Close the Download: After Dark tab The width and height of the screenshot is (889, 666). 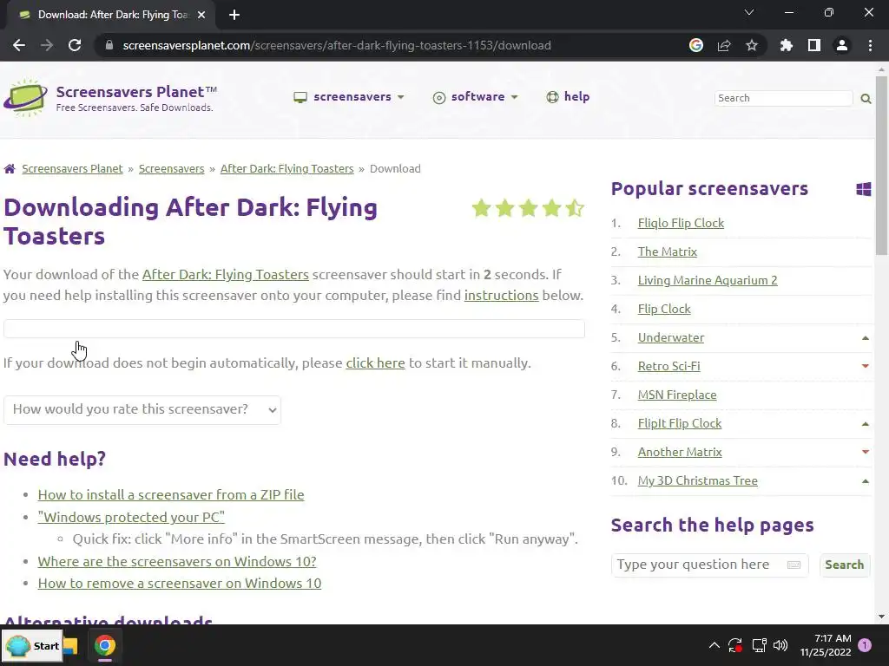[201, 16]
